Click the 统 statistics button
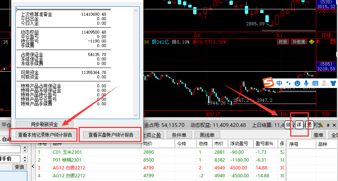The height and width of the screenshot is (181, 338). point(289,125)
